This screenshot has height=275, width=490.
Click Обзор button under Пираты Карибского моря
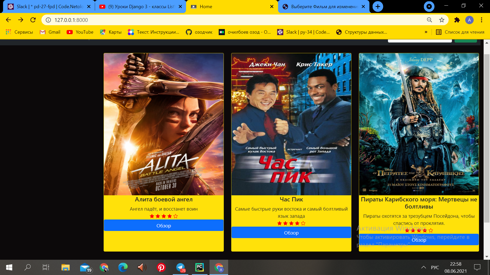pos(419,240)
